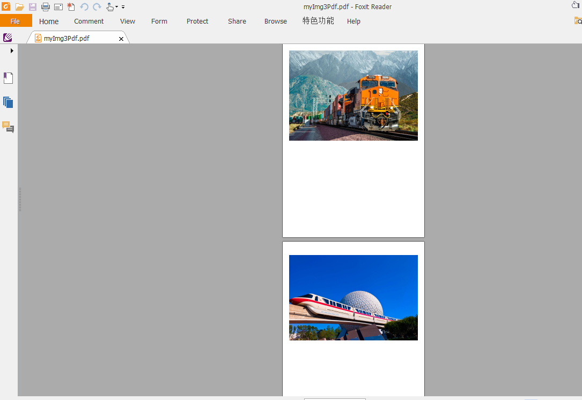Screen dimensions: 582x400
Task: Open the Comments panel
Action: 8,127
